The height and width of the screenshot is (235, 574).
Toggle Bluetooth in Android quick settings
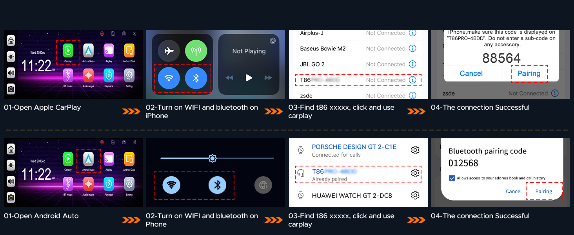tap(217, 185)
